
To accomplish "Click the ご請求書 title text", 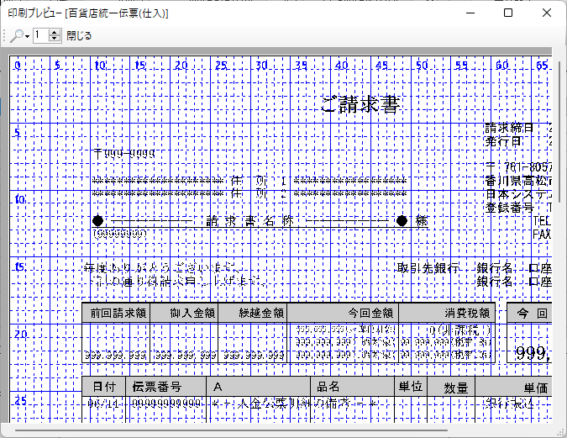I will 360,104.
